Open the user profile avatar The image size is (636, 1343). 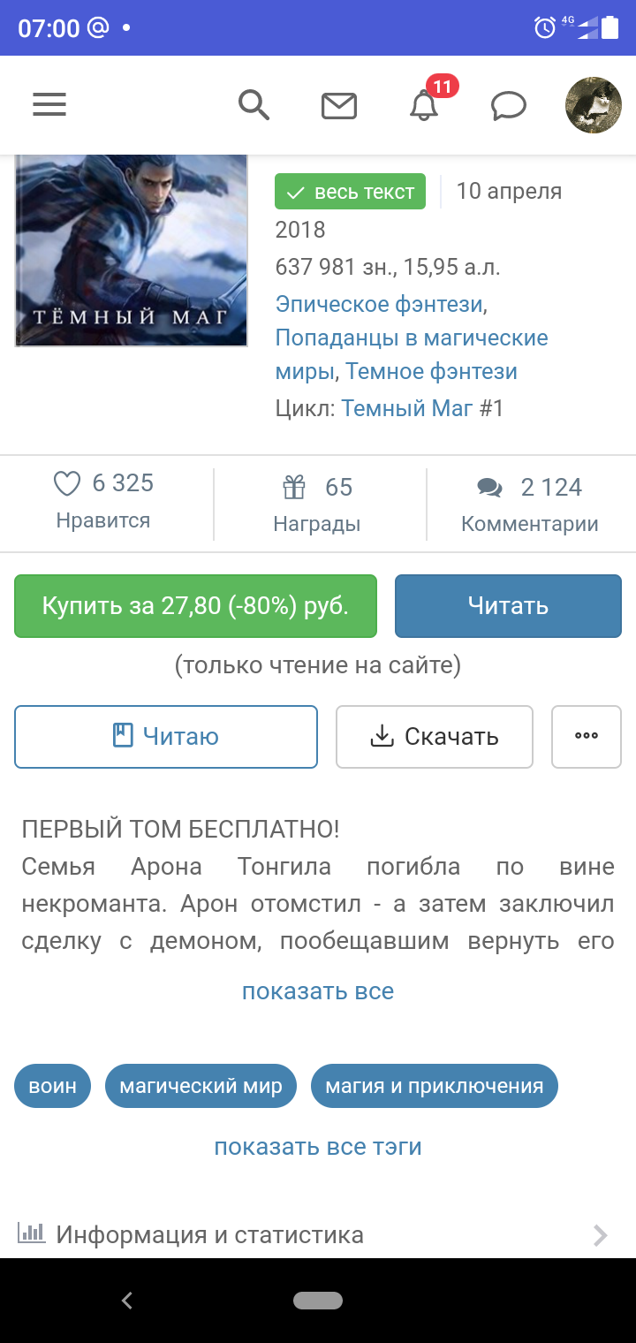(x=593, y=105)
